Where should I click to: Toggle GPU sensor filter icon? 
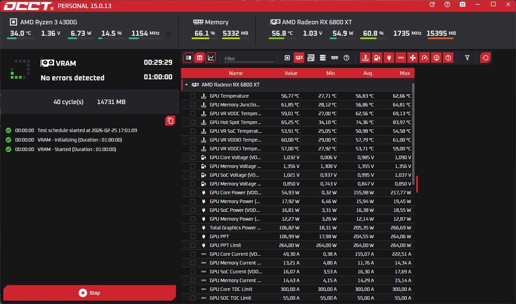(x=299, y=58)
